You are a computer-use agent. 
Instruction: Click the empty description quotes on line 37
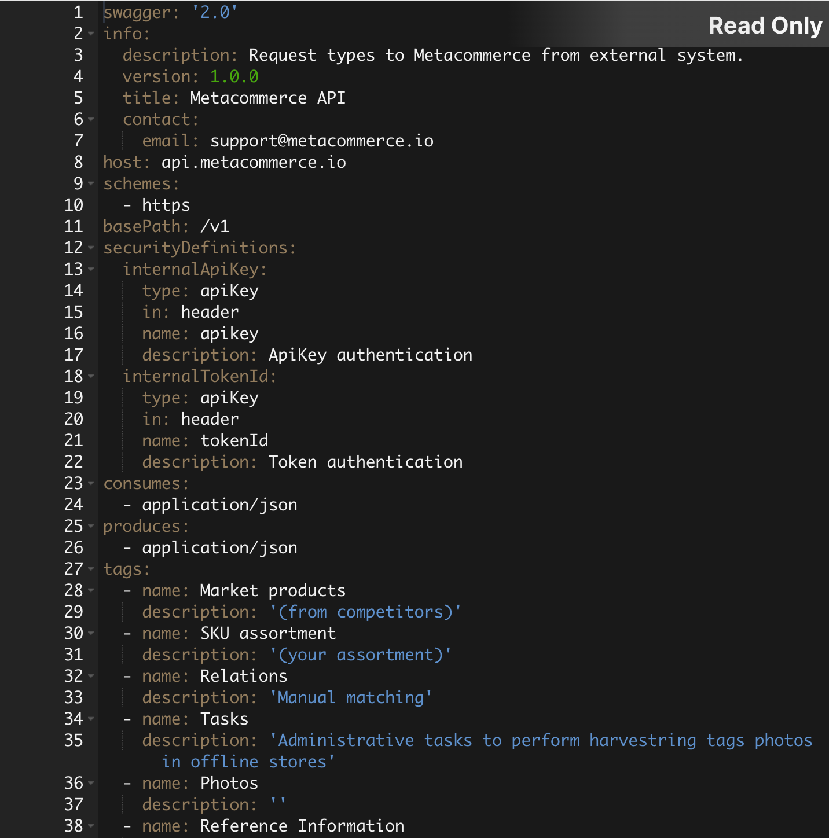(x=278, y=804)
